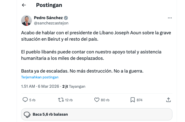Click the "874" bookmark count
Viewport: 185px width, 122px height.
pos(139,100)
